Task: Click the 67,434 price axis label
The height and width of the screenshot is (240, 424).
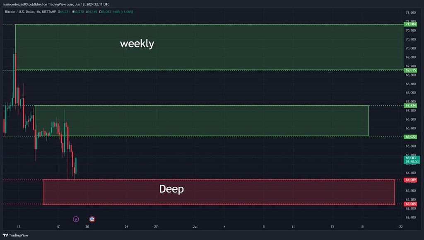Action: pos(410,106)
